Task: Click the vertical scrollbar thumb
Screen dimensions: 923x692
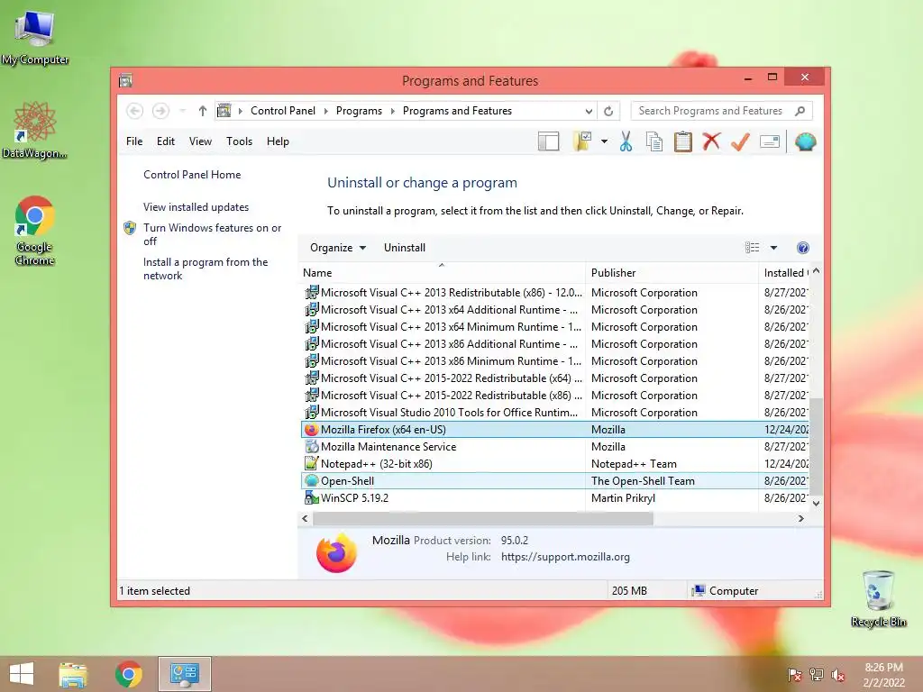Action: coord(816,446)
